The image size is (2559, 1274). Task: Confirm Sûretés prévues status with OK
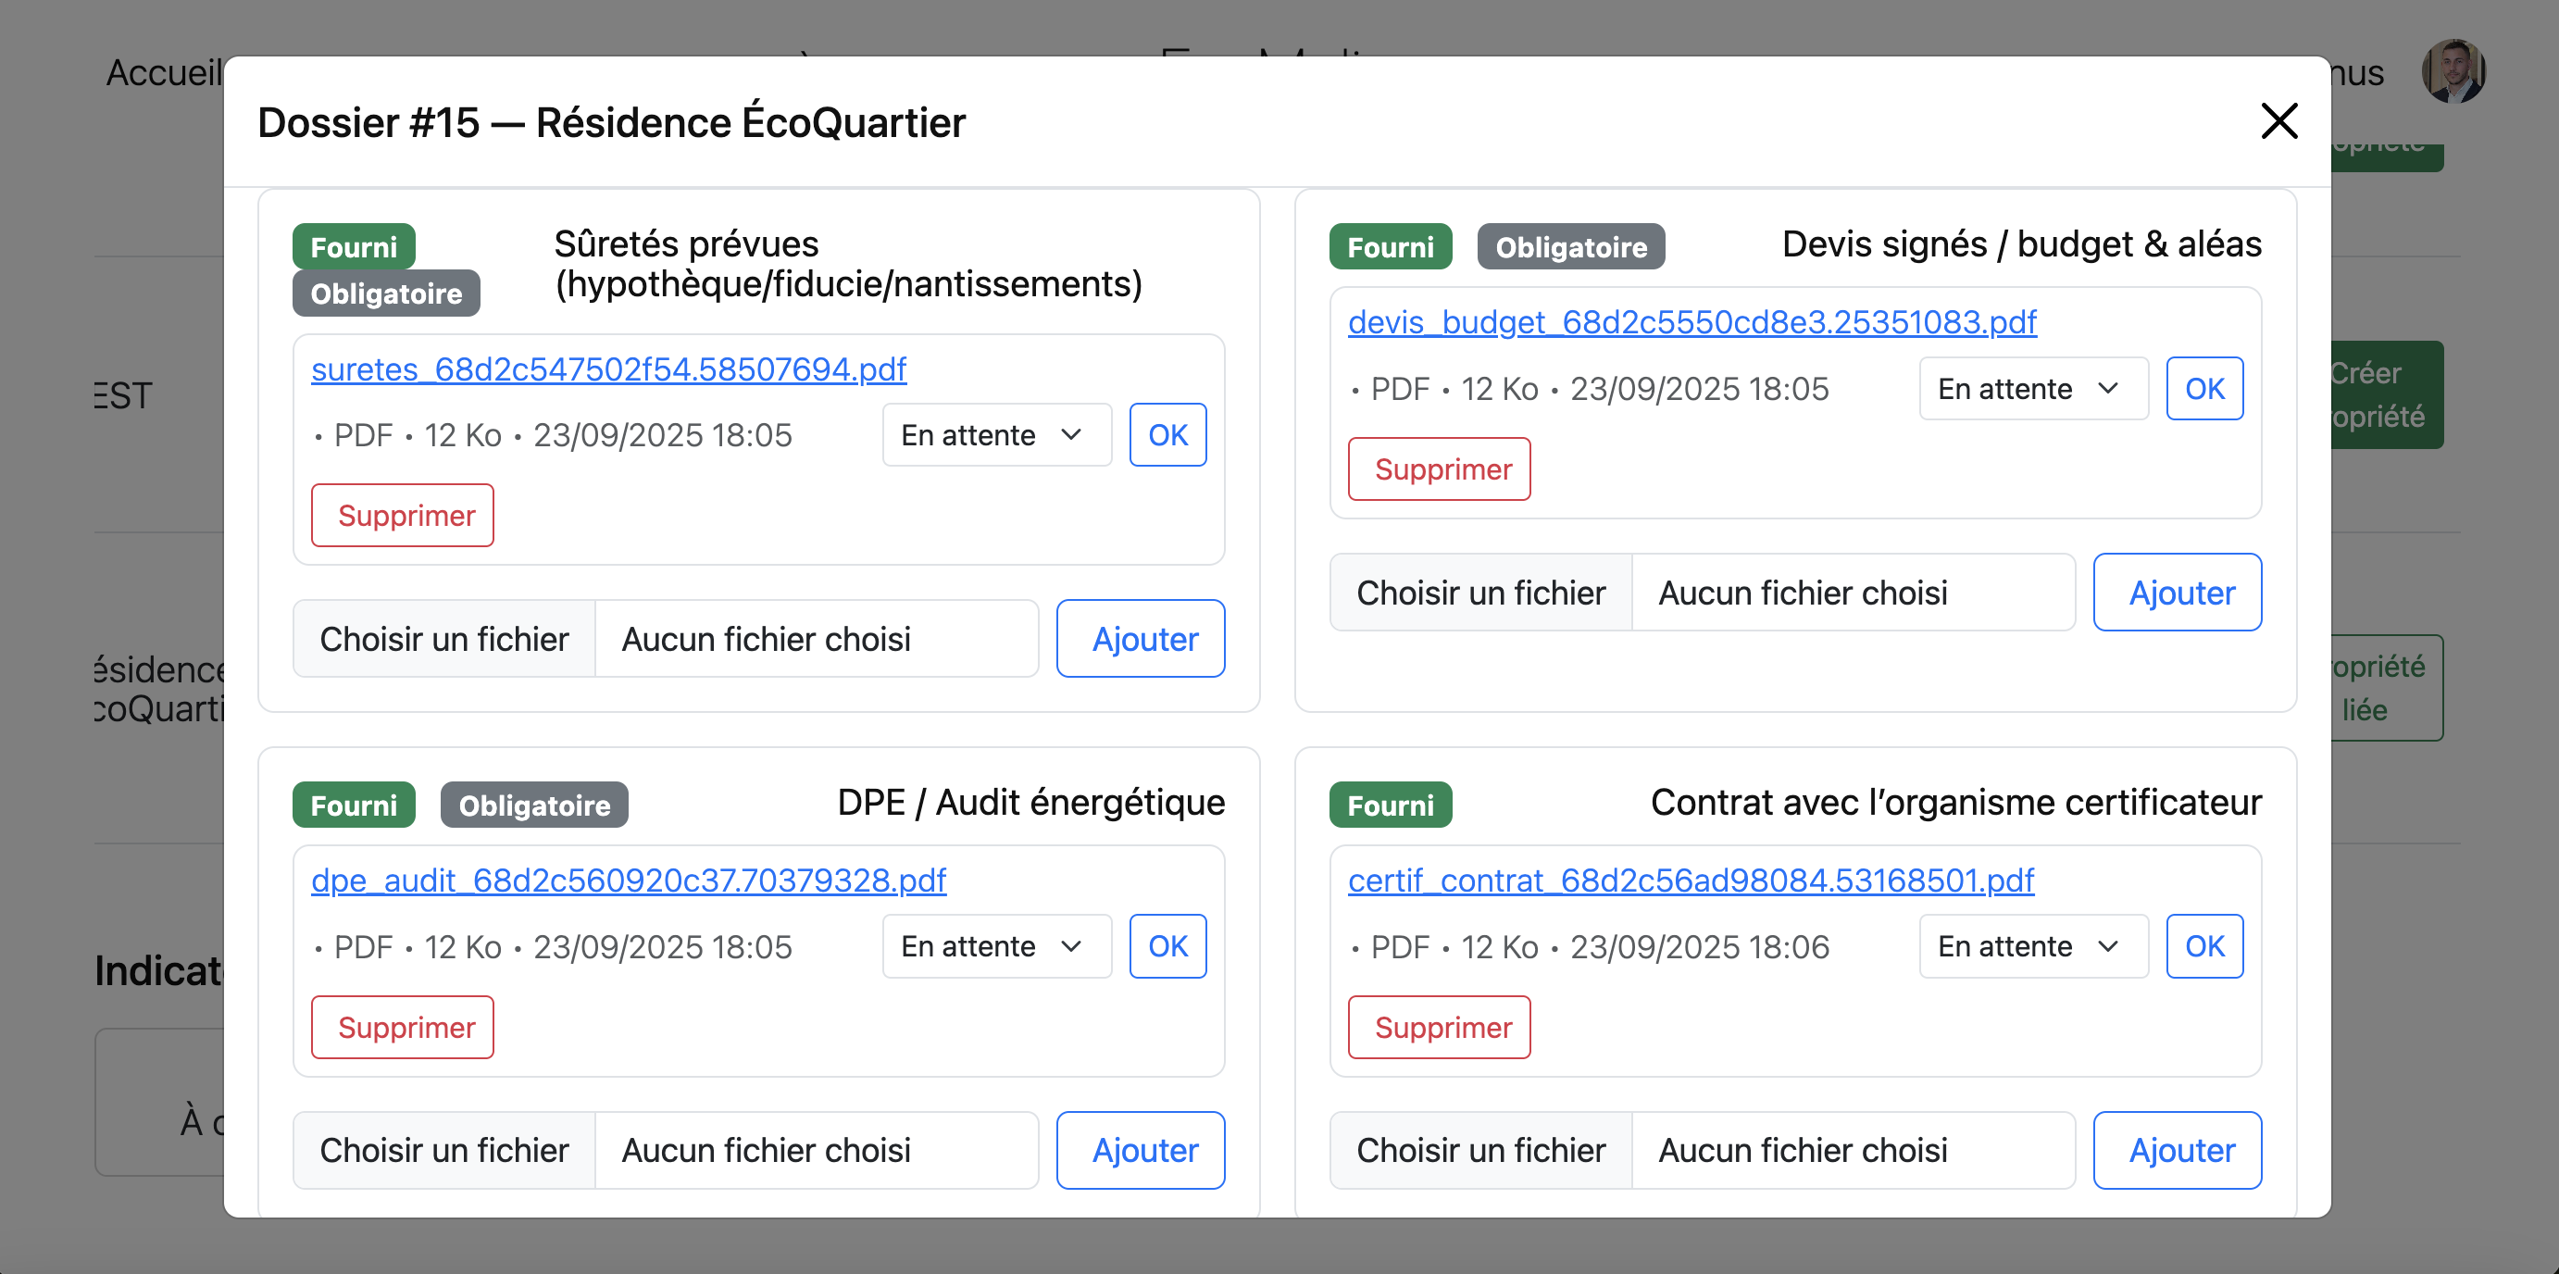[x=1167, y=435]
